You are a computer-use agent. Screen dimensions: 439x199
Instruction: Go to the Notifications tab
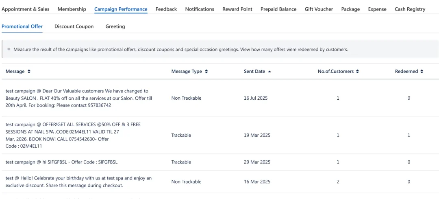(x=200, y=9)
